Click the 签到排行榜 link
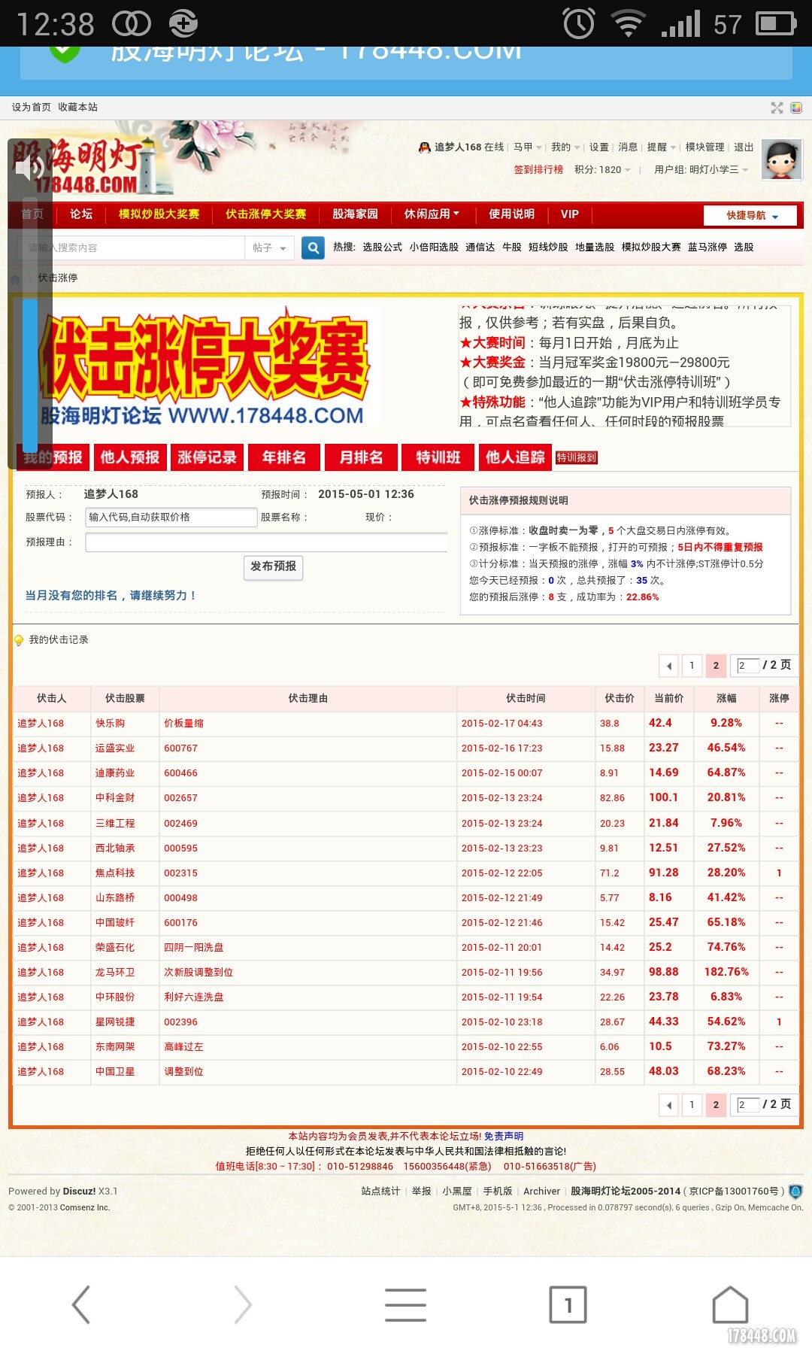Viewport: 812px width, 1354px height. coord(538,170)
